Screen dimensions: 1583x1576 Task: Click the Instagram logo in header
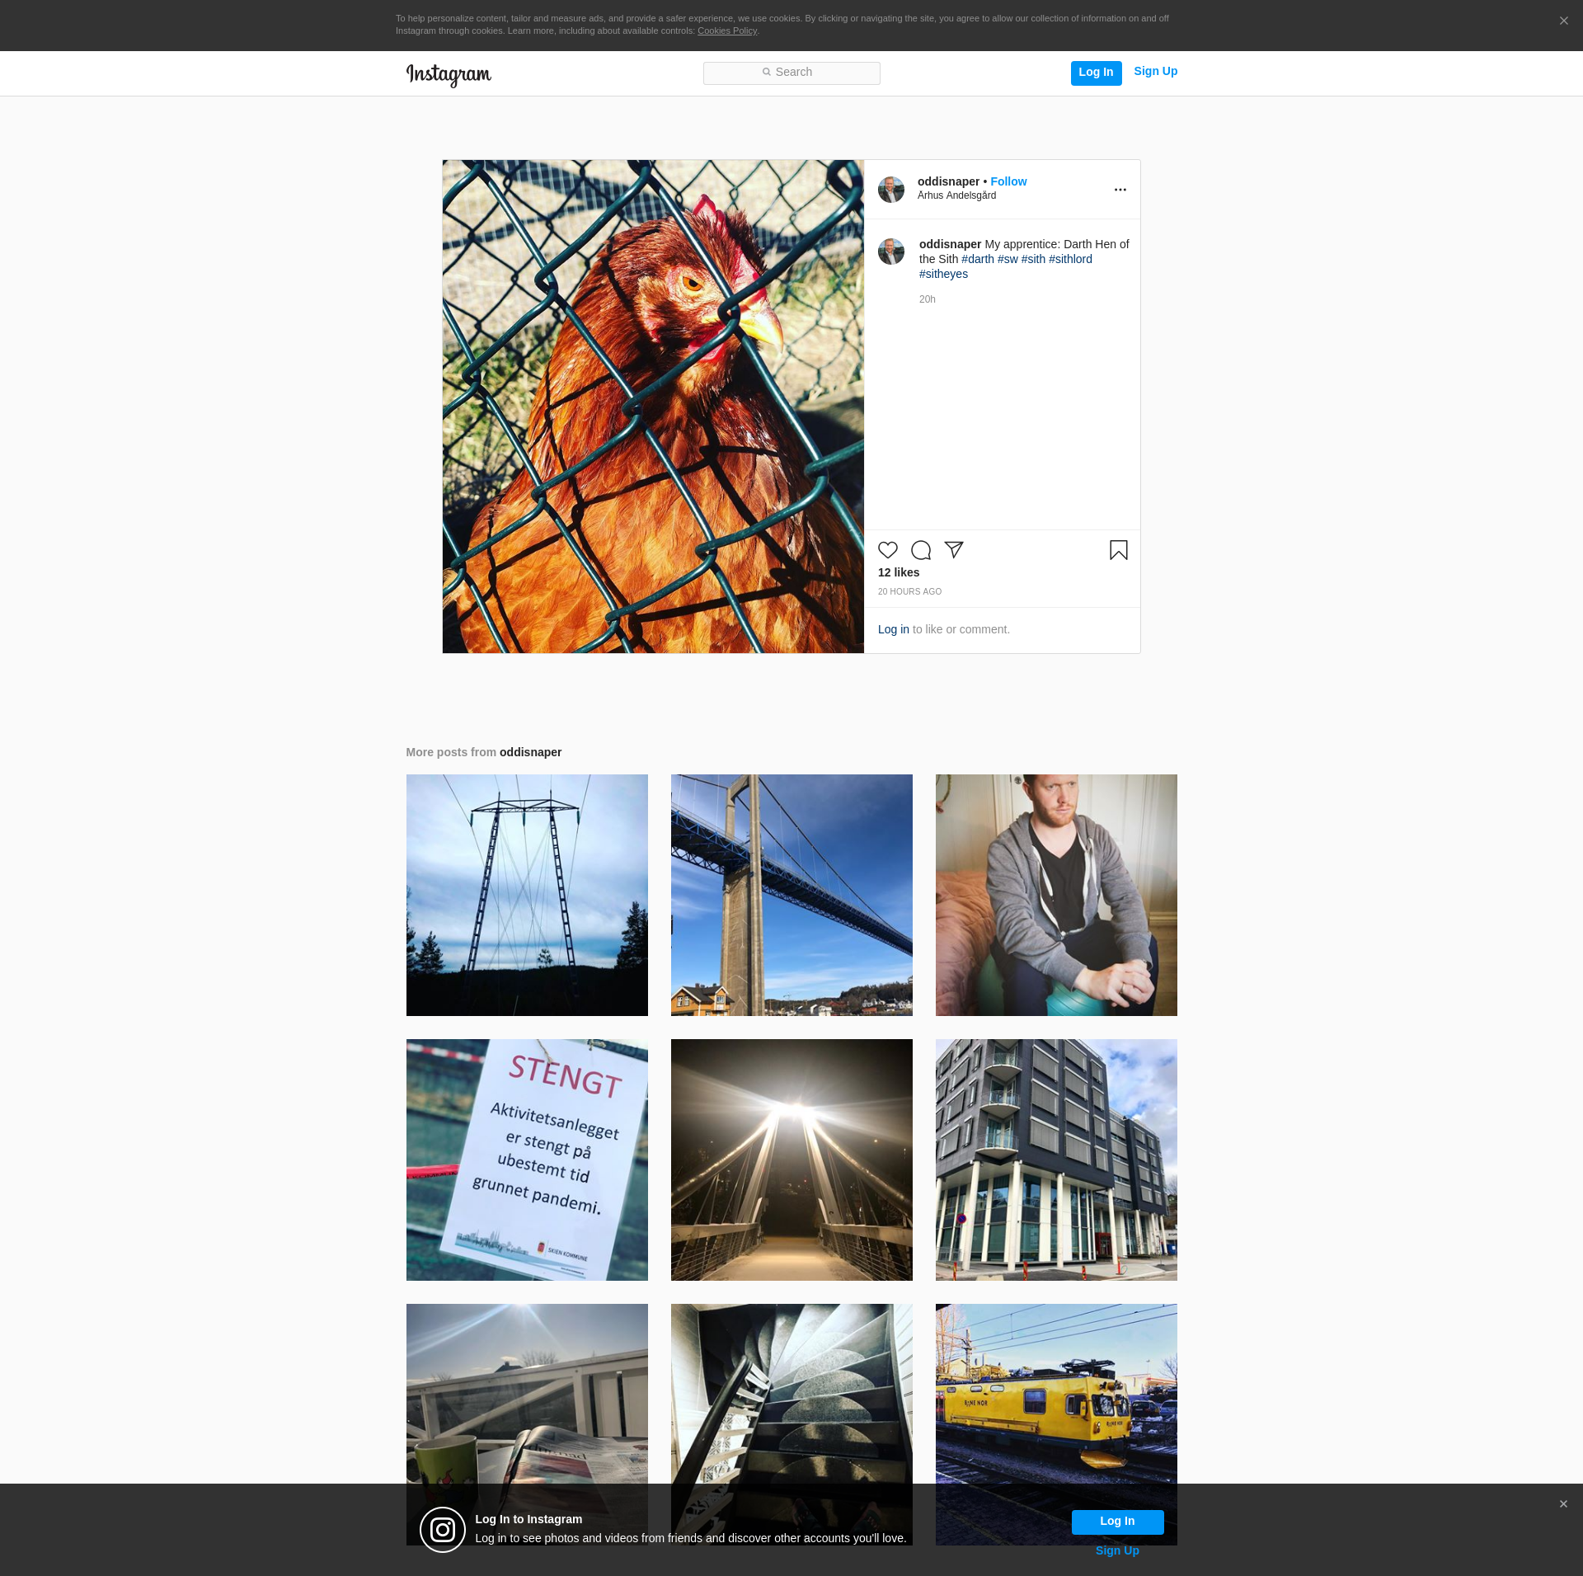pos(449,74)
